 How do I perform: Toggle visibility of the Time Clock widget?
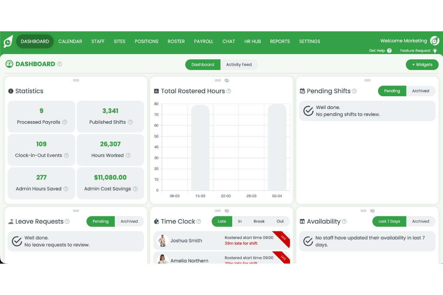click(227, 211)
